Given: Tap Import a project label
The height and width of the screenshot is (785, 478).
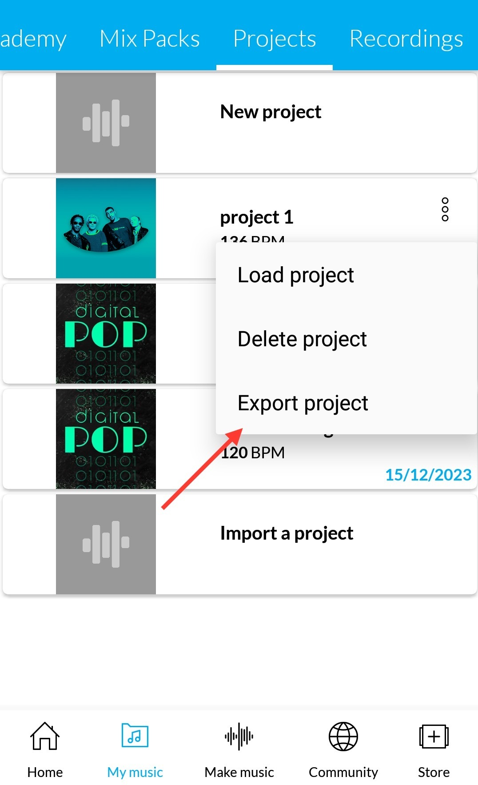Looking at the screenshot, I should (x=287, y=533).
